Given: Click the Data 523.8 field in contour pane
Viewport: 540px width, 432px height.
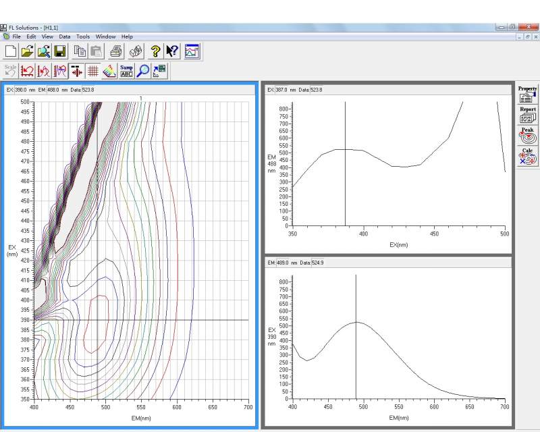Looking at the screenshot, I should click(88, 90).
